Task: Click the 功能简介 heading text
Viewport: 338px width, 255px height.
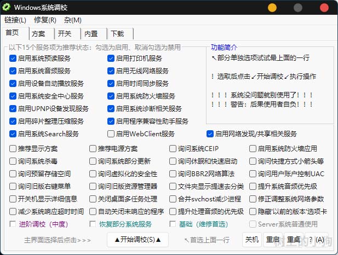Action: [224, 47]
